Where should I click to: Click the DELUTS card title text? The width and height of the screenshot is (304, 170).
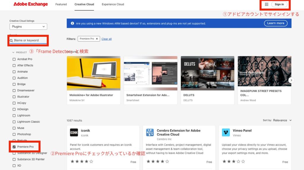(x=189, y=95)
